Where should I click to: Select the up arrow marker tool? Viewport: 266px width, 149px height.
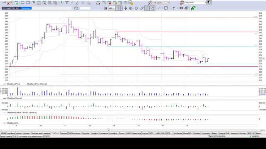pos(174,8)
